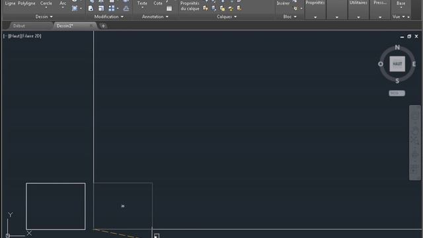The height and width of the screenshot is (238, 423).
Task: Select the white rectangle's left edge
Action: [26, 206]
